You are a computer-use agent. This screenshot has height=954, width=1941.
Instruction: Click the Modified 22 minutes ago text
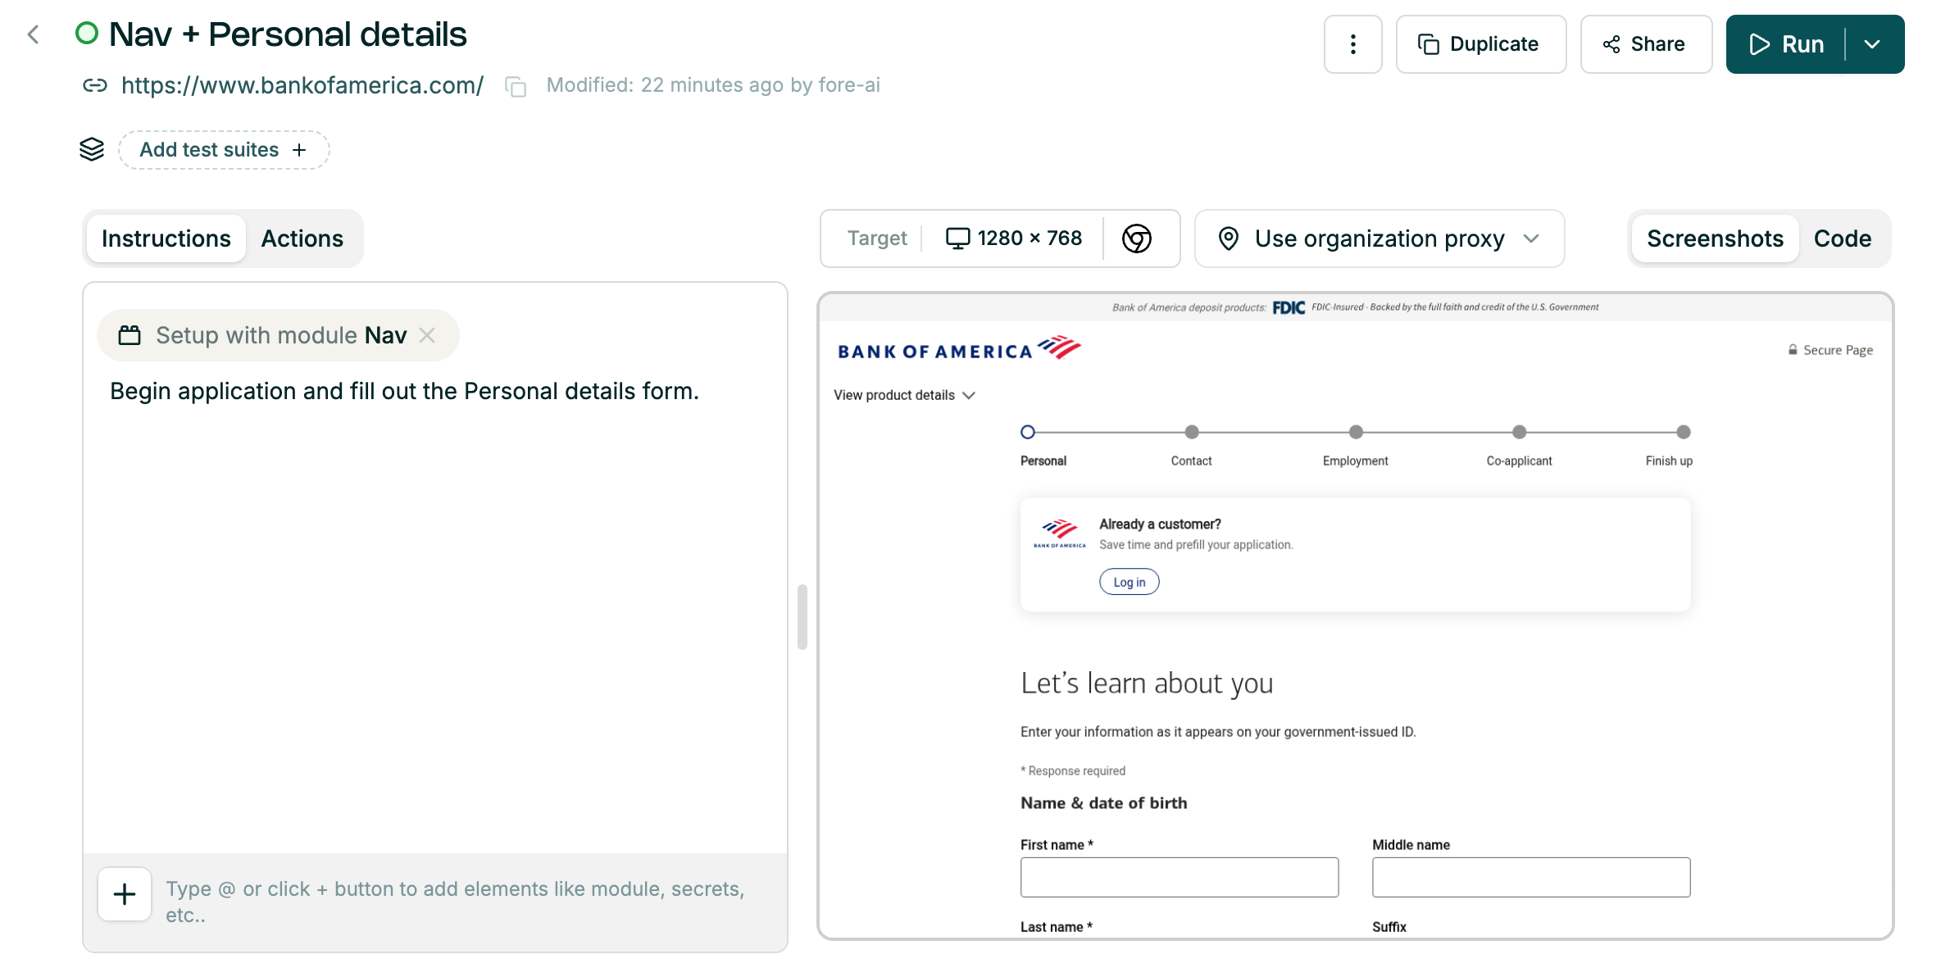713,85
